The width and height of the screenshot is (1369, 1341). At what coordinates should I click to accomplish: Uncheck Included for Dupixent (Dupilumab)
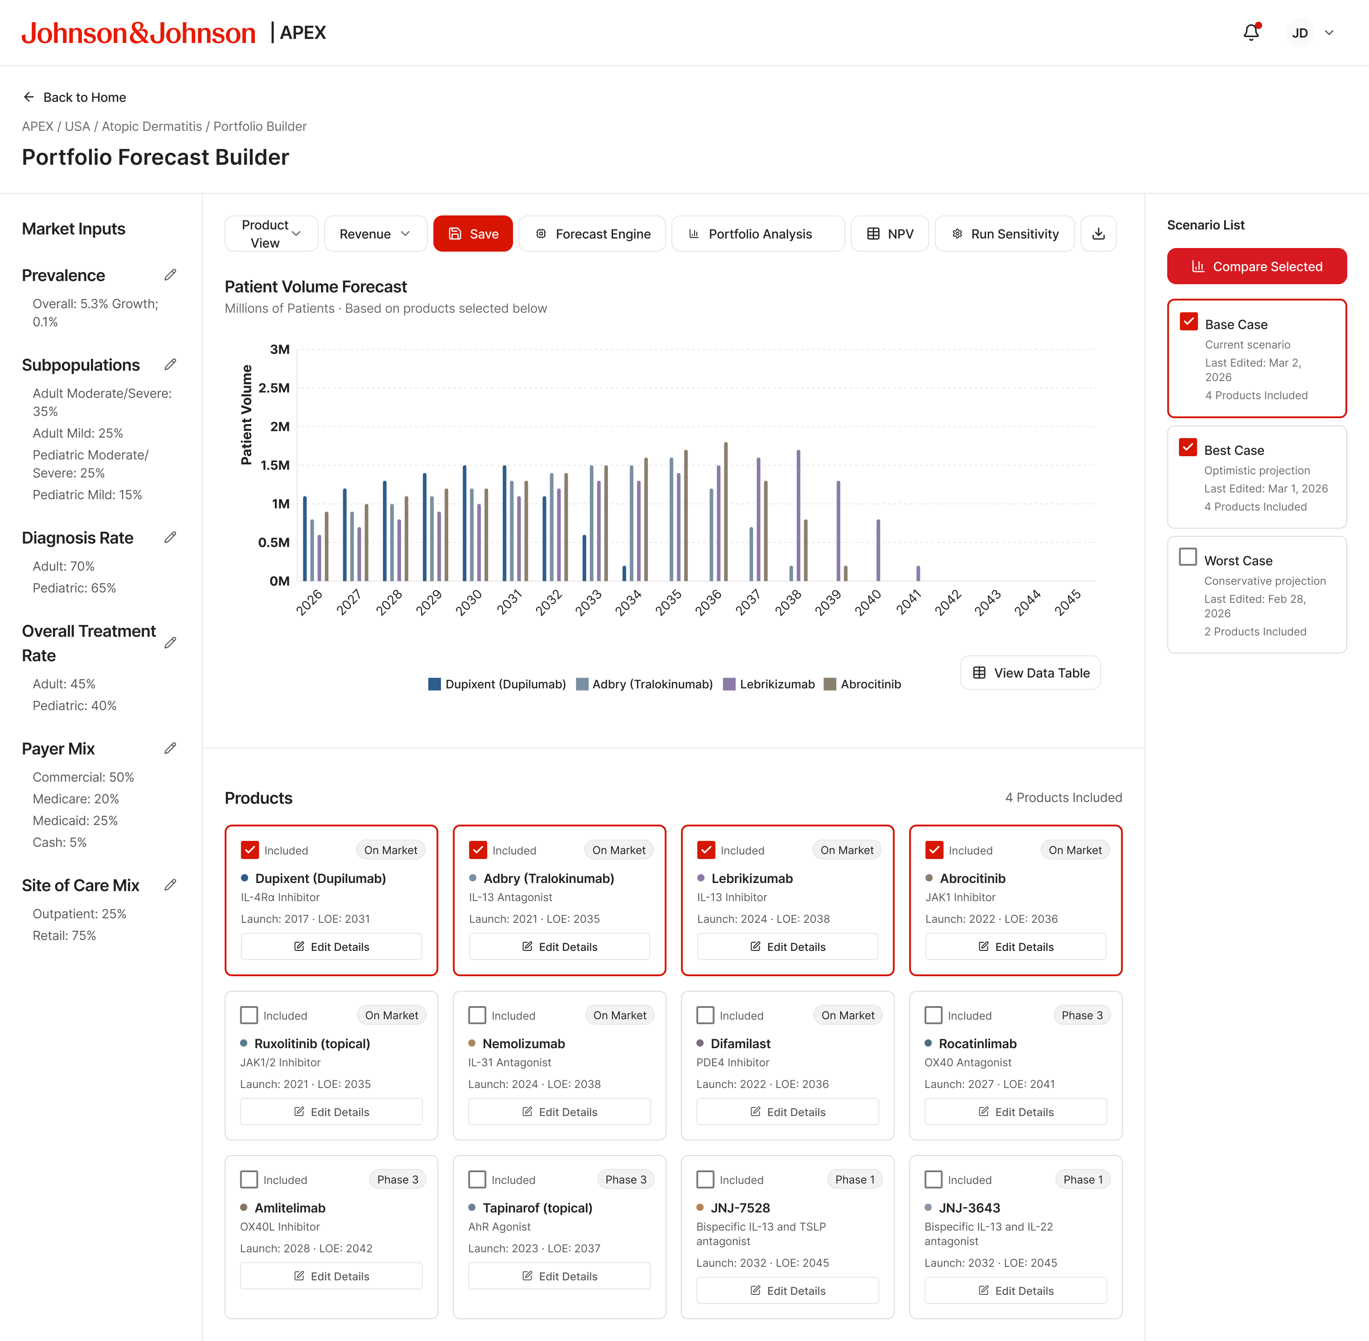click(x=249, y=850)
